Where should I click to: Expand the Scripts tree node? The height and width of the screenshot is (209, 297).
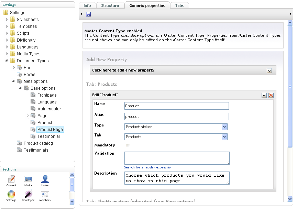click(x=7, y=33)
